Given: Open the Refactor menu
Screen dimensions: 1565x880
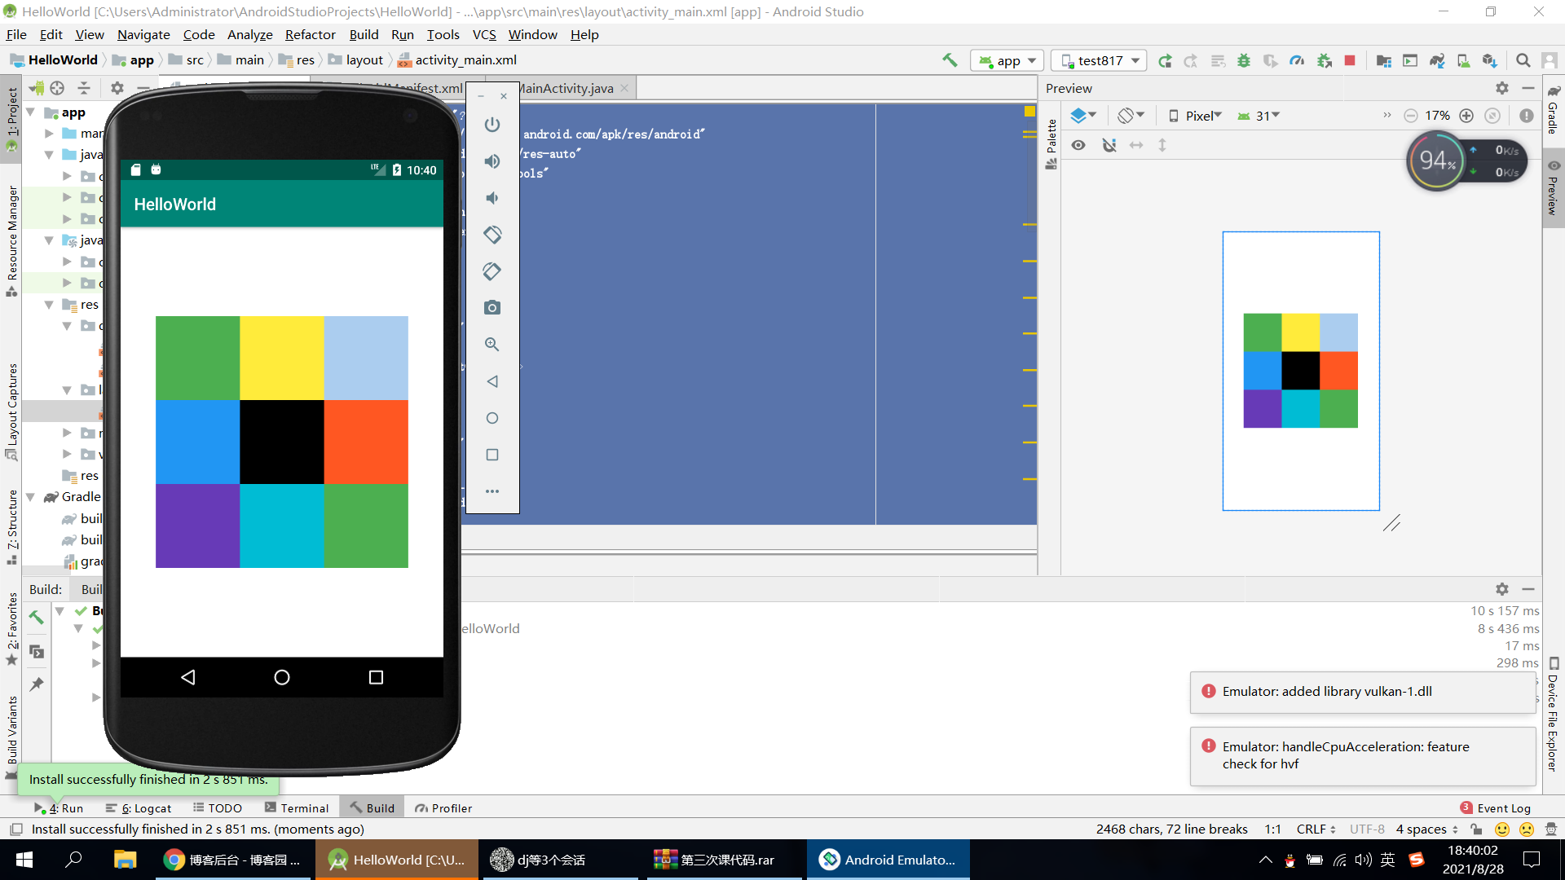Looking at the screenshot, I should 310,34.
